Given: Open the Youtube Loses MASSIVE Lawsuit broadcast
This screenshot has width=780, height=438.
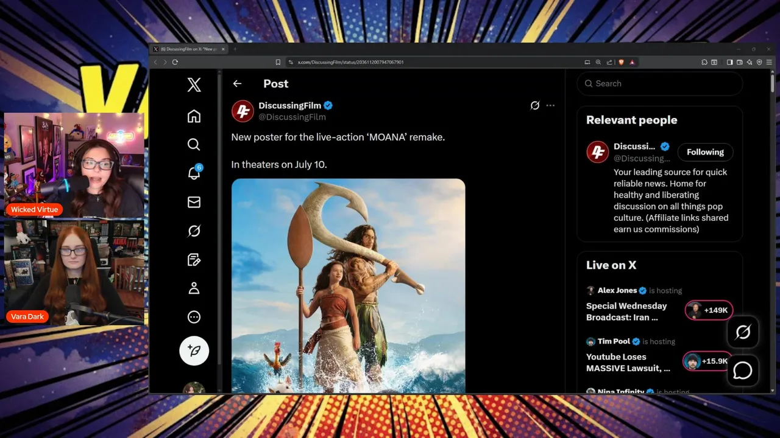Looking at the screenshot, I should [x=628, y=362].
